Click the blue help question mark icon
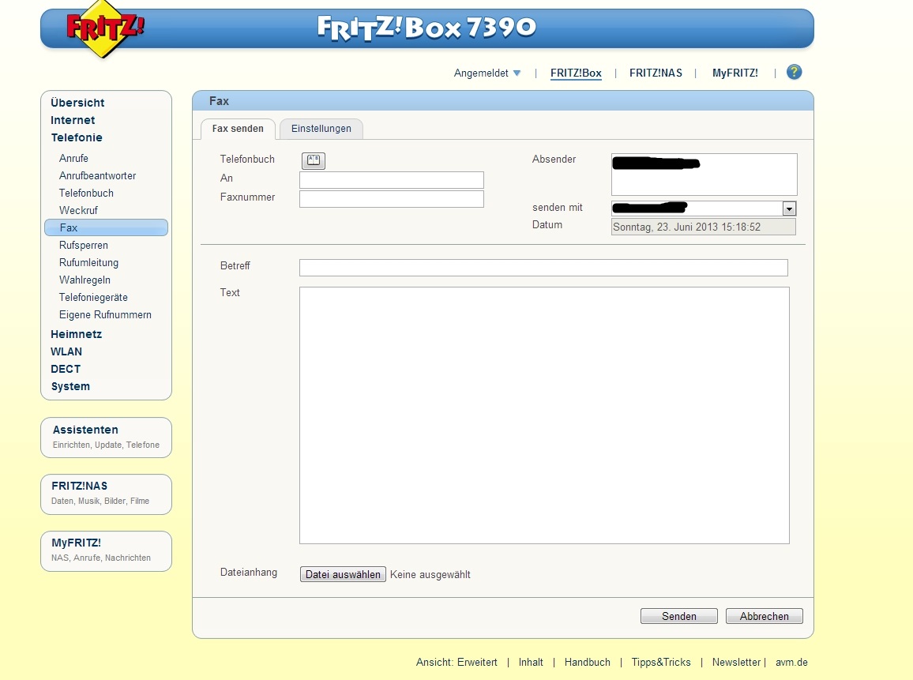This screenshot has height=680, width=913. pyautogui.click(x=794, y=72)
